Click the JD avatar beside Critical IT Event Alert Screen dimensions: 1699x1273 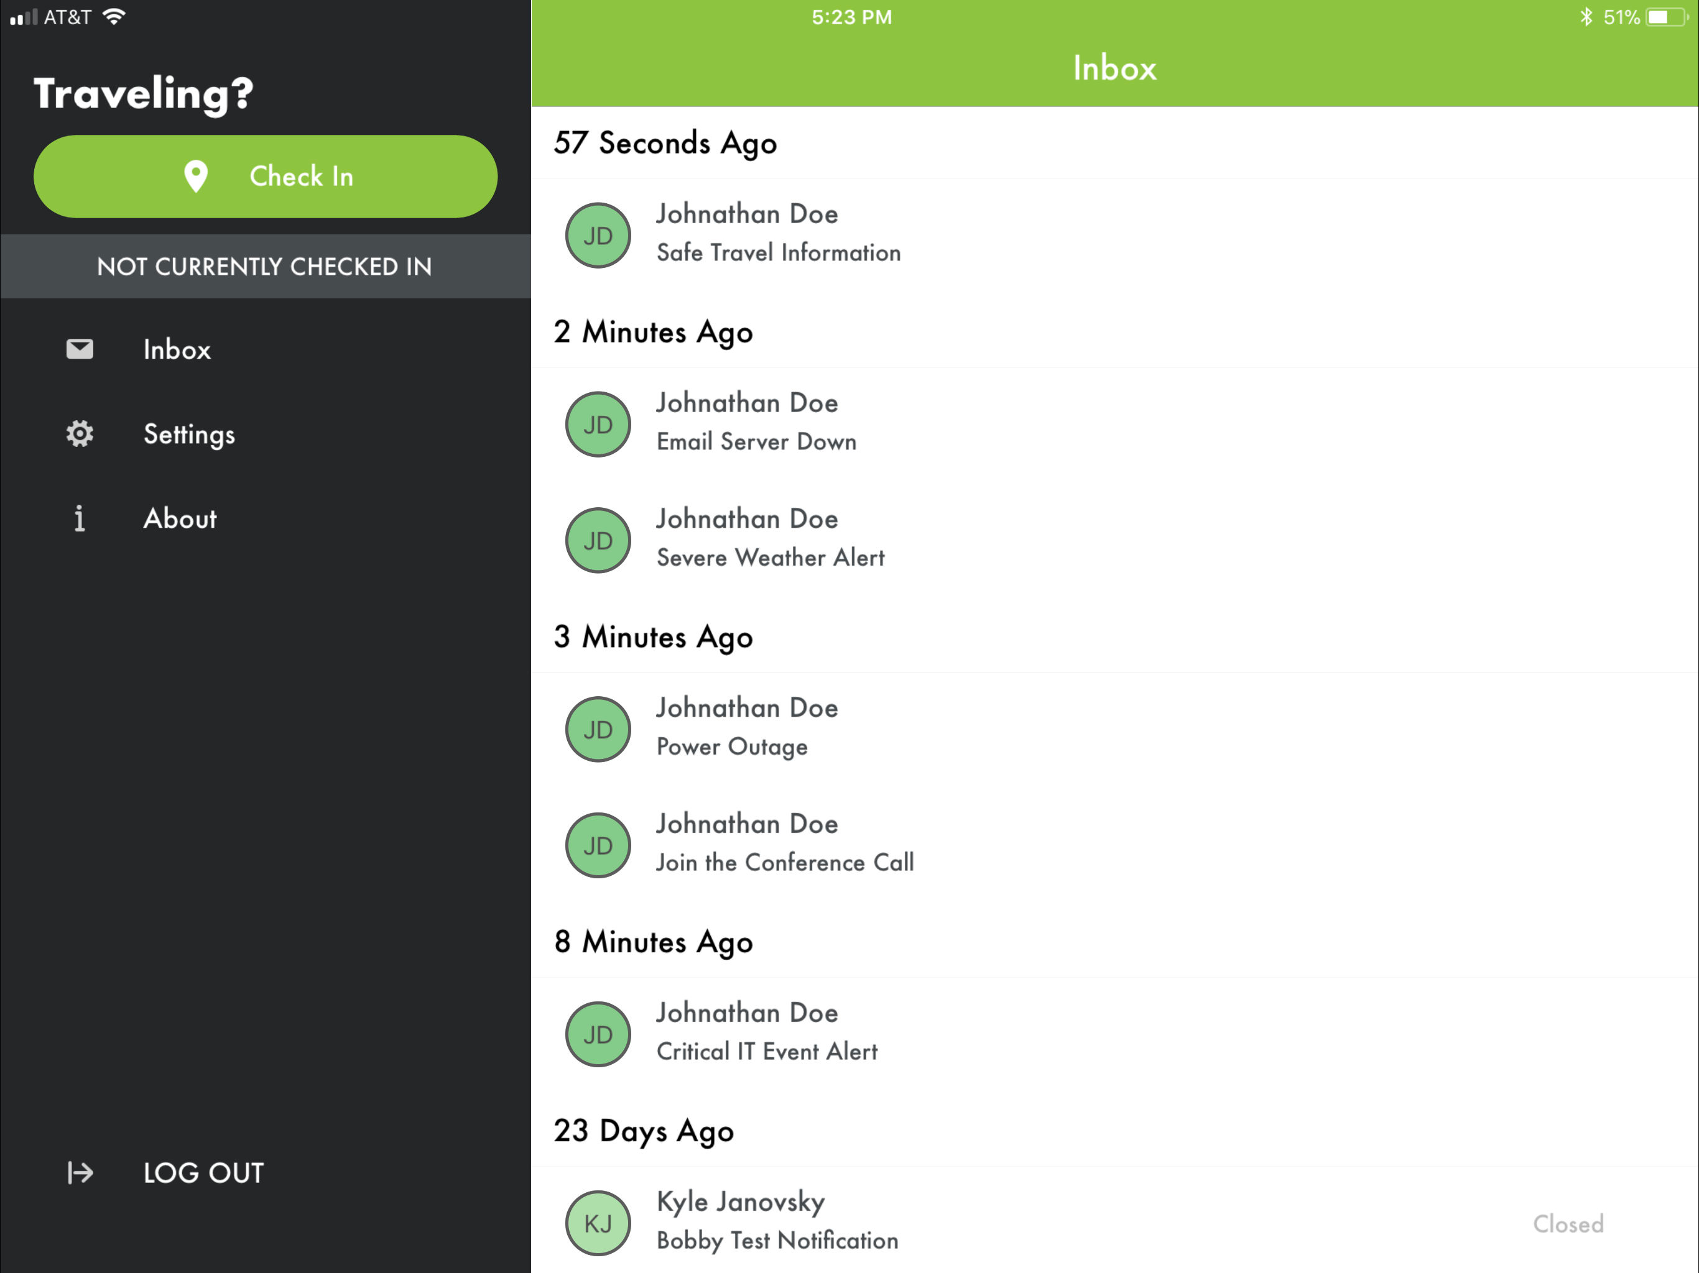tap(598, 1034)
